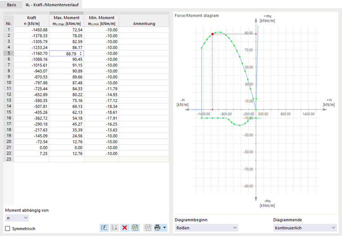Click Min. Moment cell -11.79
Image resolution: width=342 pixels, height=236 pixels.
coord(101,89)
